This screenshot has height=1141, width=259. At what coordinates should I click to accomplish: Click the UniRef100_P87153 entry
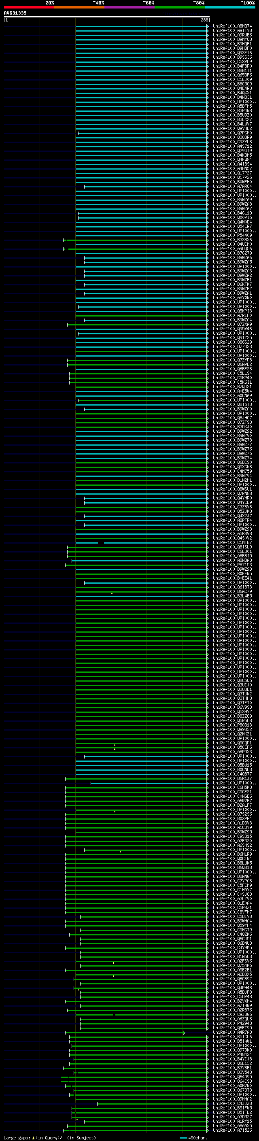click(232, 565)
